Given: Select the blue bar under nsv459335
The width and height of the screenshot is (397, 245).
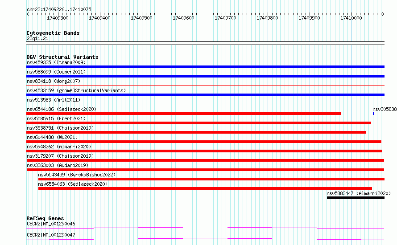Looking at the screenshot, I should pyautogui.click(x=205, y=67).
